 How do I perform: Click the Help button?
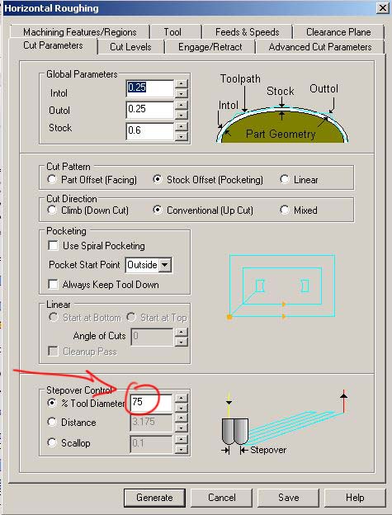point(355,498)
